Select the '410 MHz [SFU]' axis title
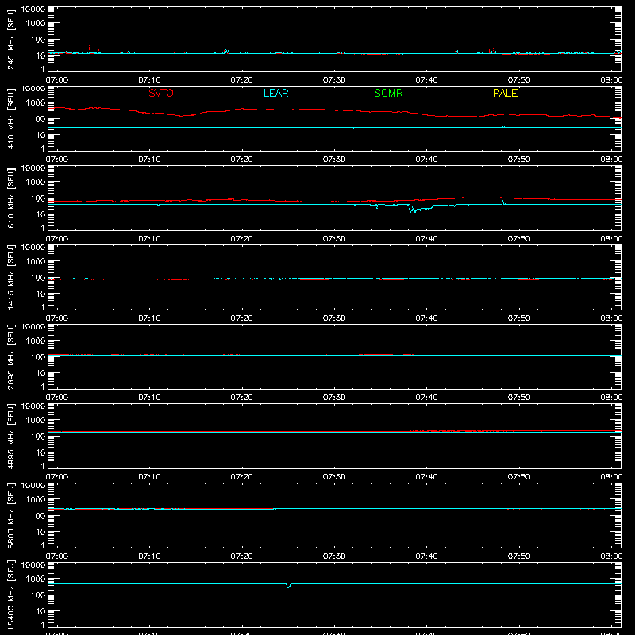 [x=10, y=118]
